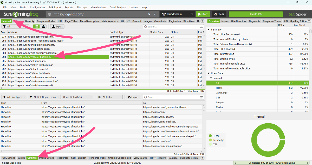Show more bottom tabs via overflow arrow
The height and width of the screenshot is (165, 312).
pyautogui.click(x=202, y=158)
